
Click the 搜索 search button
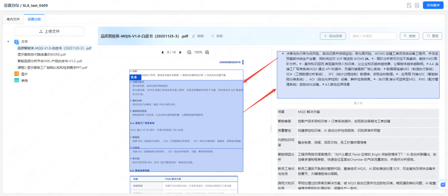pos(409,36)
